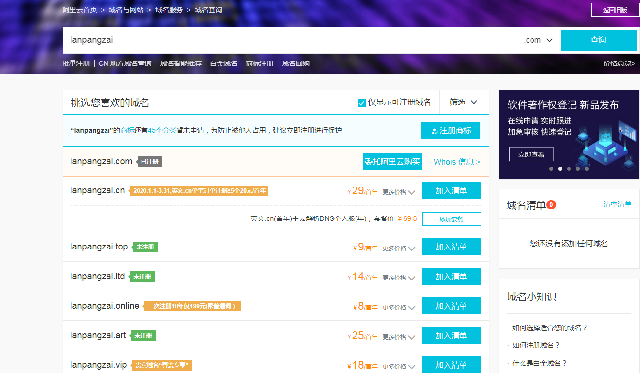Click 返回旧版 button

[x=615, y=10]
